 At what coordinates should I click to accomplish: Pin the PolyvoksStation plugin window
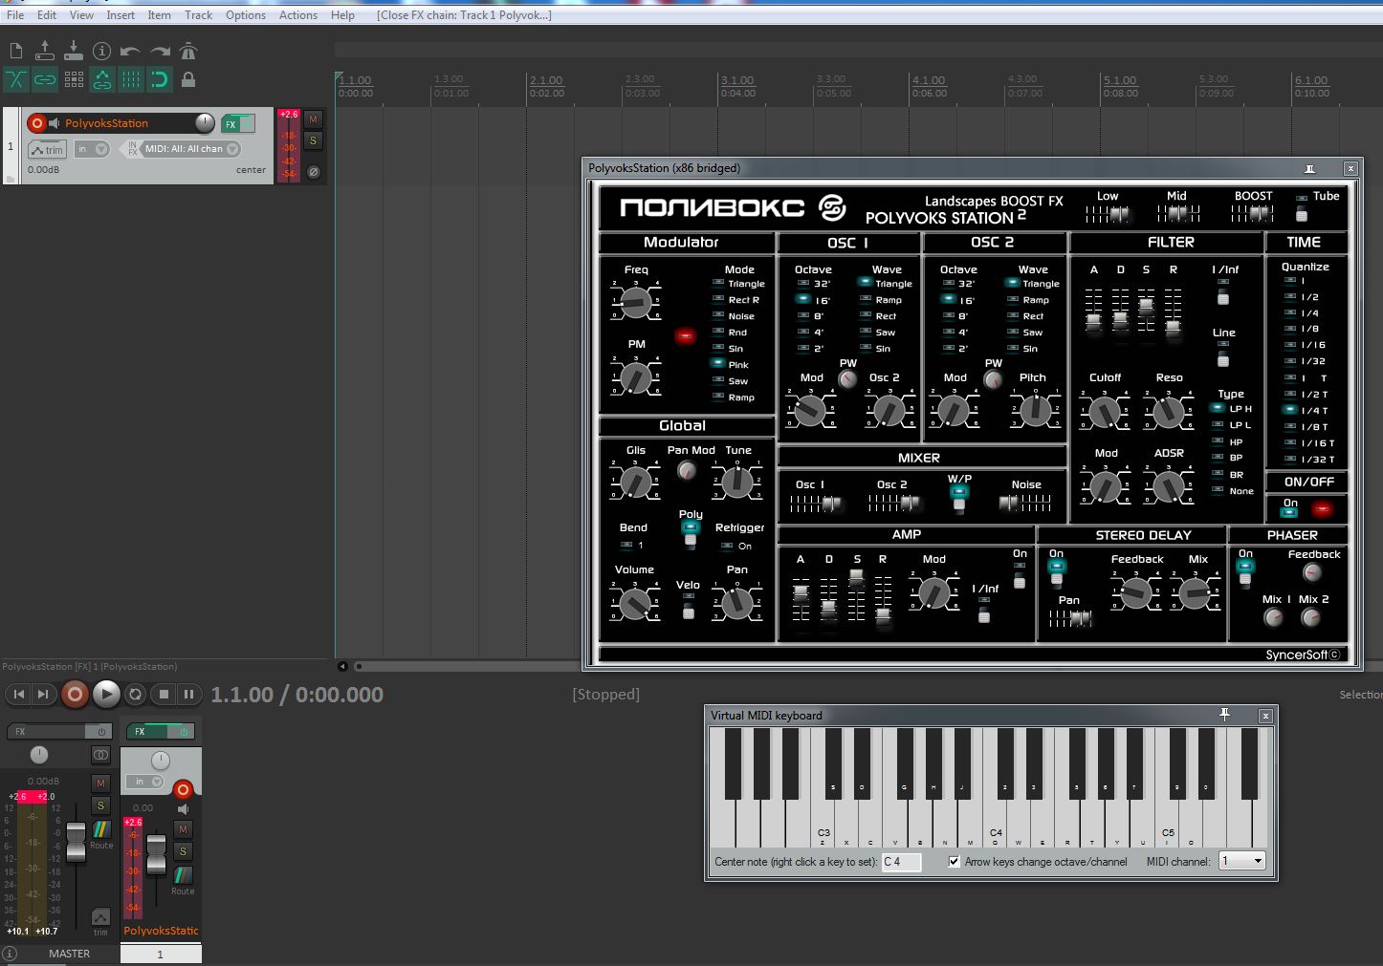1309,168
